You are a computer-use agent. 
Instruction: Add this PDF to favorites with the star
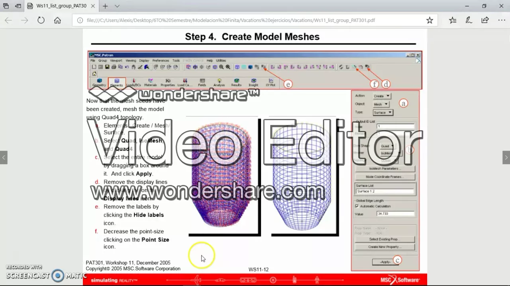pyautogui.click(x=430, y=20)
